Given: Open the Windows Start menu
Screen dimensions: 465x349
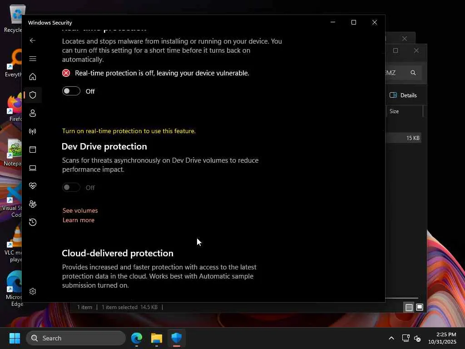Looking at the screenshot, I should tap(15, 338).
